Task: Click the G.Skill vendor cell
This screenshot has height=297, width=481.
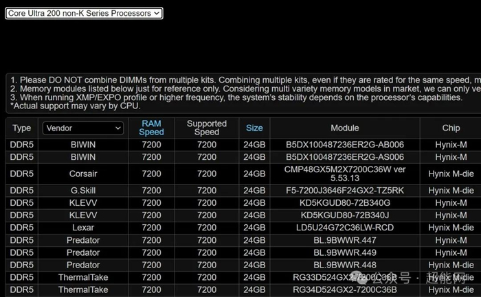Action: (x=83, y=191)
